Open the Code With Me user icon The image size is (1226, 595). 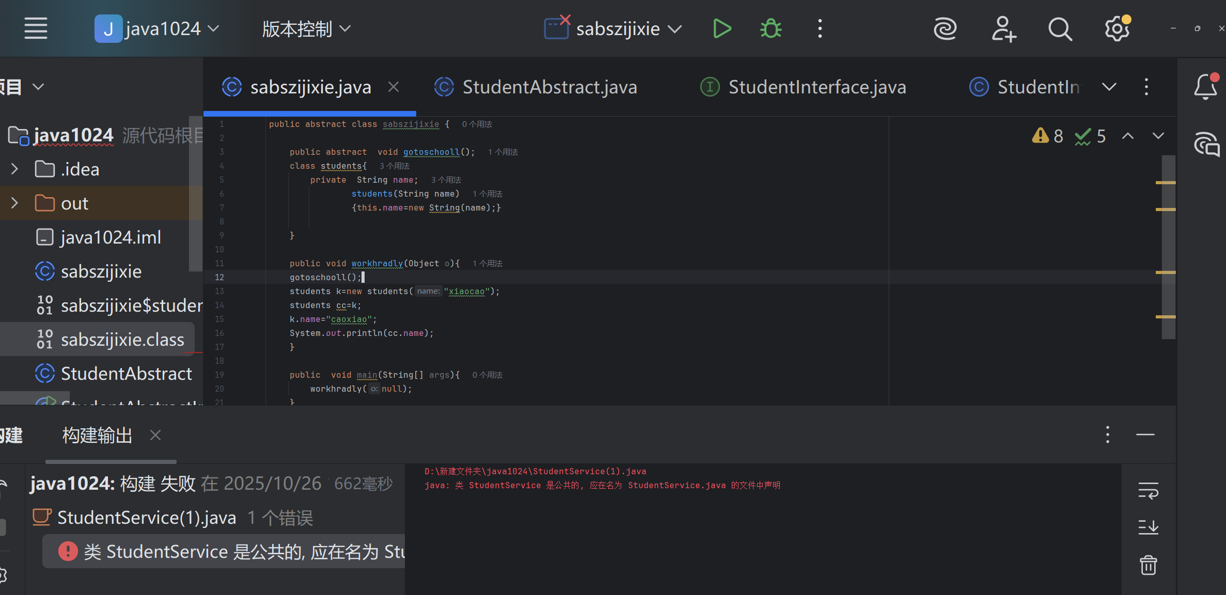pyautogui.click(x=1003, y=29)
